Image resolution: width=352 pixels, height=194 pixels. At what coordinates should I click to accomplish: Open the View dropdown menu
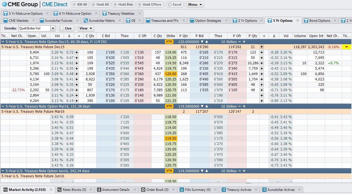(86, 28)
